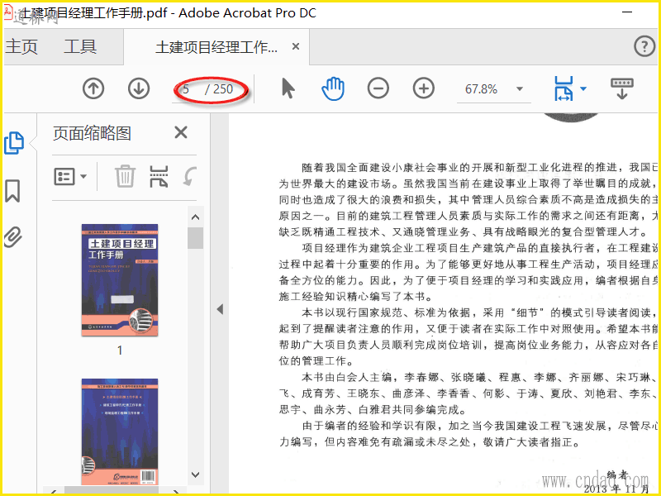Click the page number field showing 5
The width and height of the screenshot is (661, 496).
pos(187,89)
